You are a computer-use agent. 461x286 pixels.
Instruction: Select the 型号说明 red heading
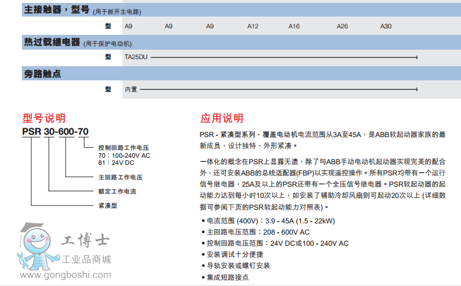44,118
